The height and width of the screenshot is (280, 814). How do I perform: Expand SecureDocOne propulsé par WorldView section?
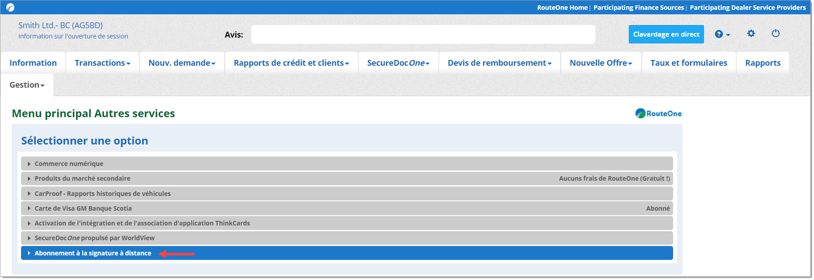point(347,238)
